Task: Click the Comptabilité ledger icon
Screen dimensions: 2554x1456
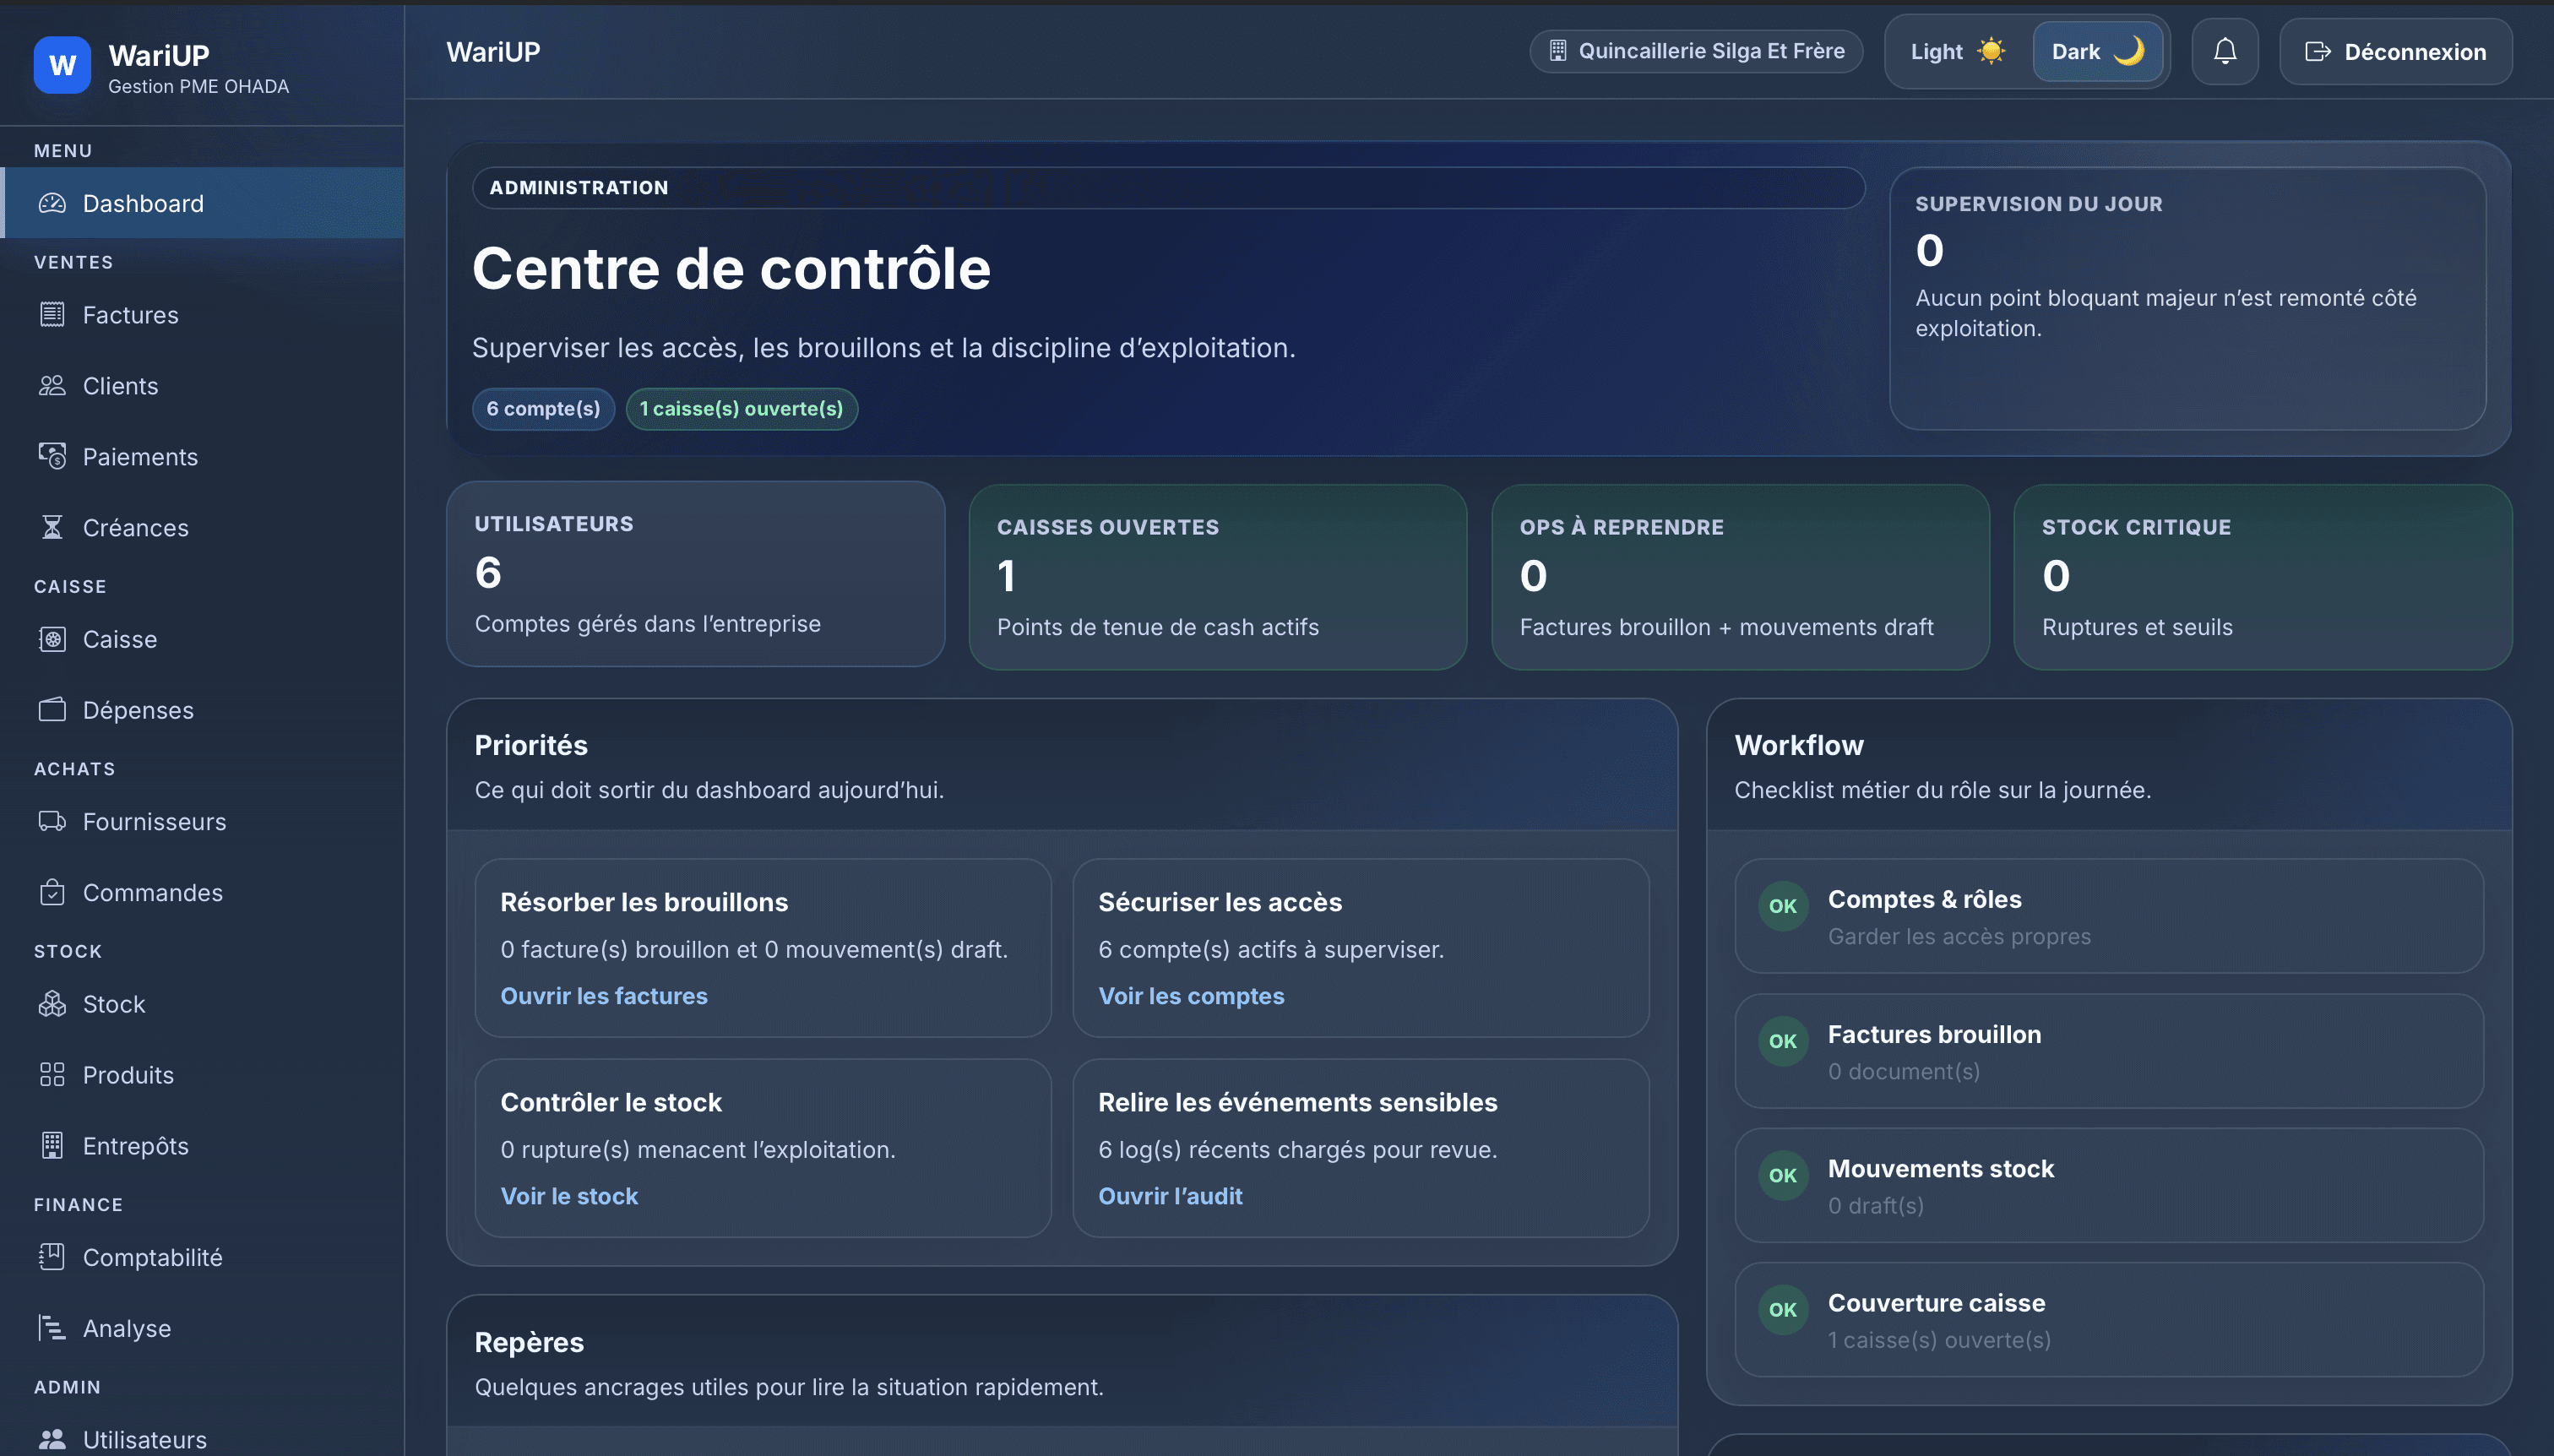Action: (52, 1257)
